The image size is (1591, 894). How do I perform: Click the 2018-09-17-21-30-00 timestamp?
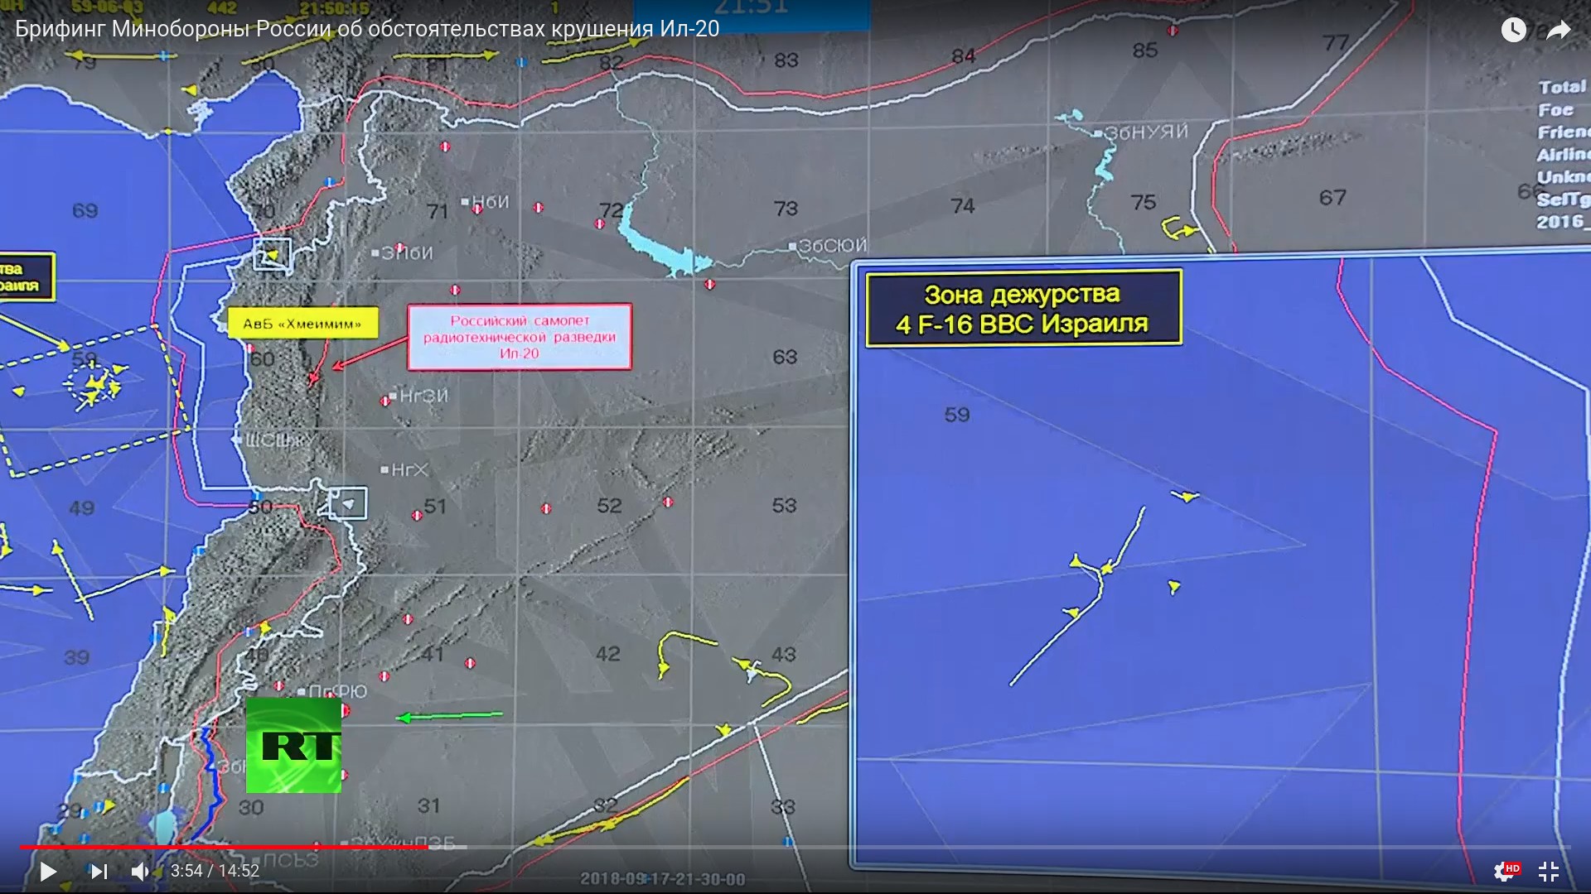(662, 879)
